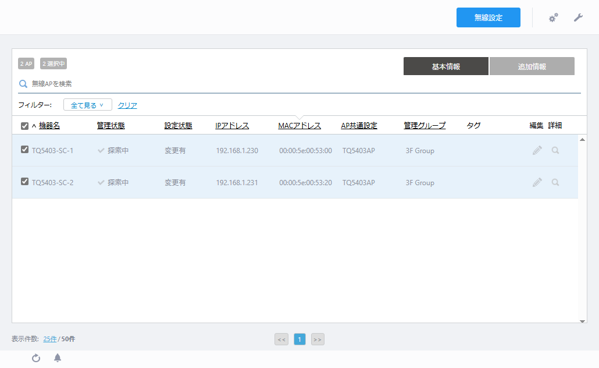Sort by MACアドレス column
Viewport: 599px width, 368px height.
click(299, 125)
